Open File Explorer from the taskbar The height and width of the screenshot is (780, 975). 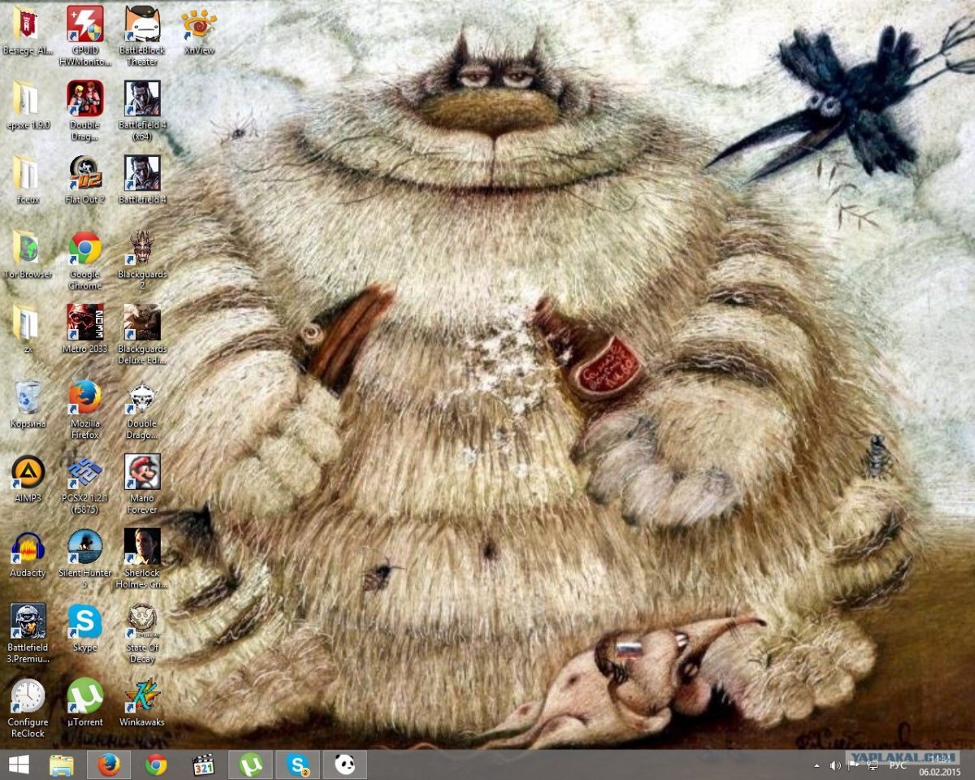pos(62,765)
